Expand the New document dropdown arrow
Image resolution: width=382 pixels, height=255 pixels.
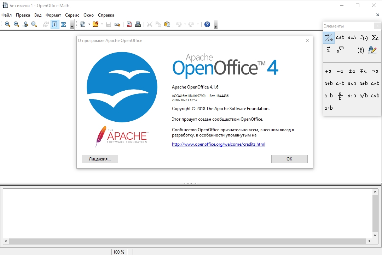(89, 24)
